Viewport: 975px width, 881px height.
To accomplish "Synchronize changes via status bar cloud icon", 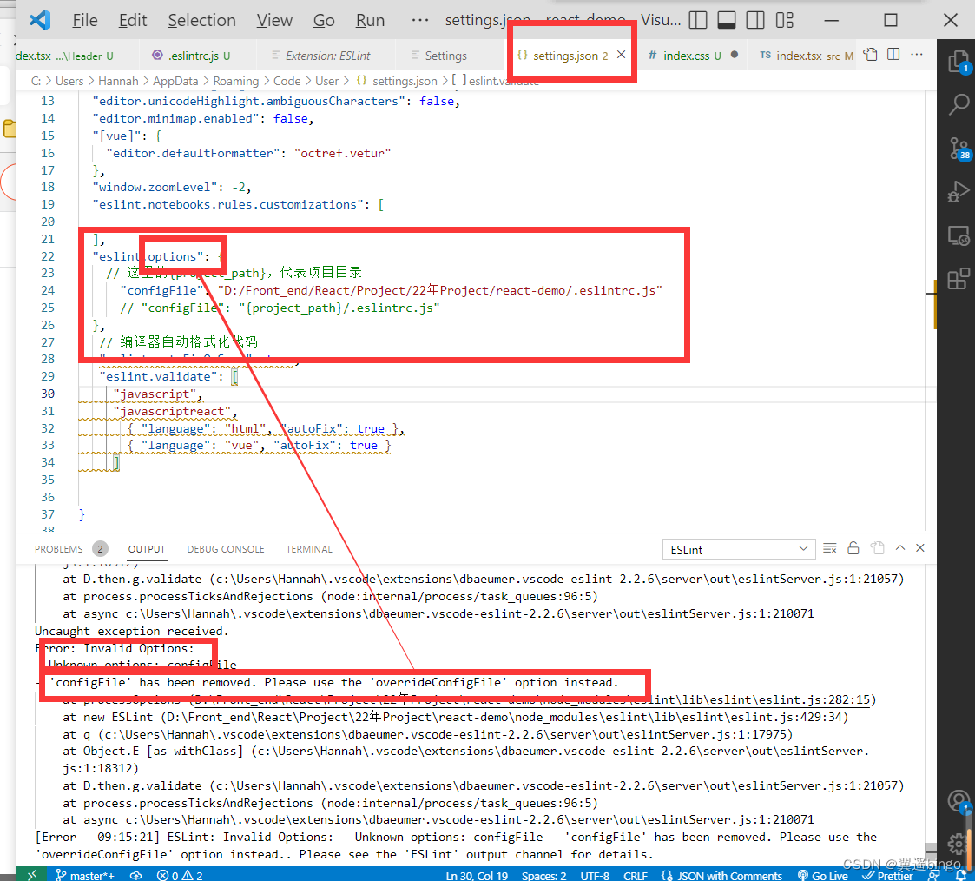I will tap(136, 875).
